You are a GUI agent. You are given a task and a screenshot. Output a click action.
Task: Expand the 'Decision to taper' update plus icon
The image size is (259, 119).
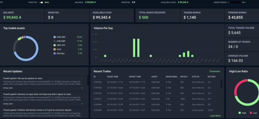[x=82, y=104]
